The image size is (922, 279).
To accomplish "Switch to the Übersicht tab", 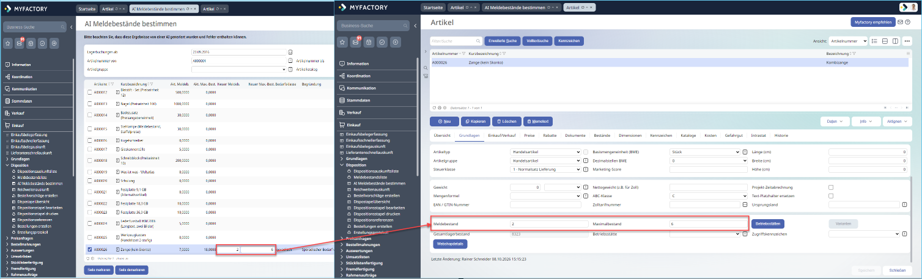I will (x=442, y=135).
